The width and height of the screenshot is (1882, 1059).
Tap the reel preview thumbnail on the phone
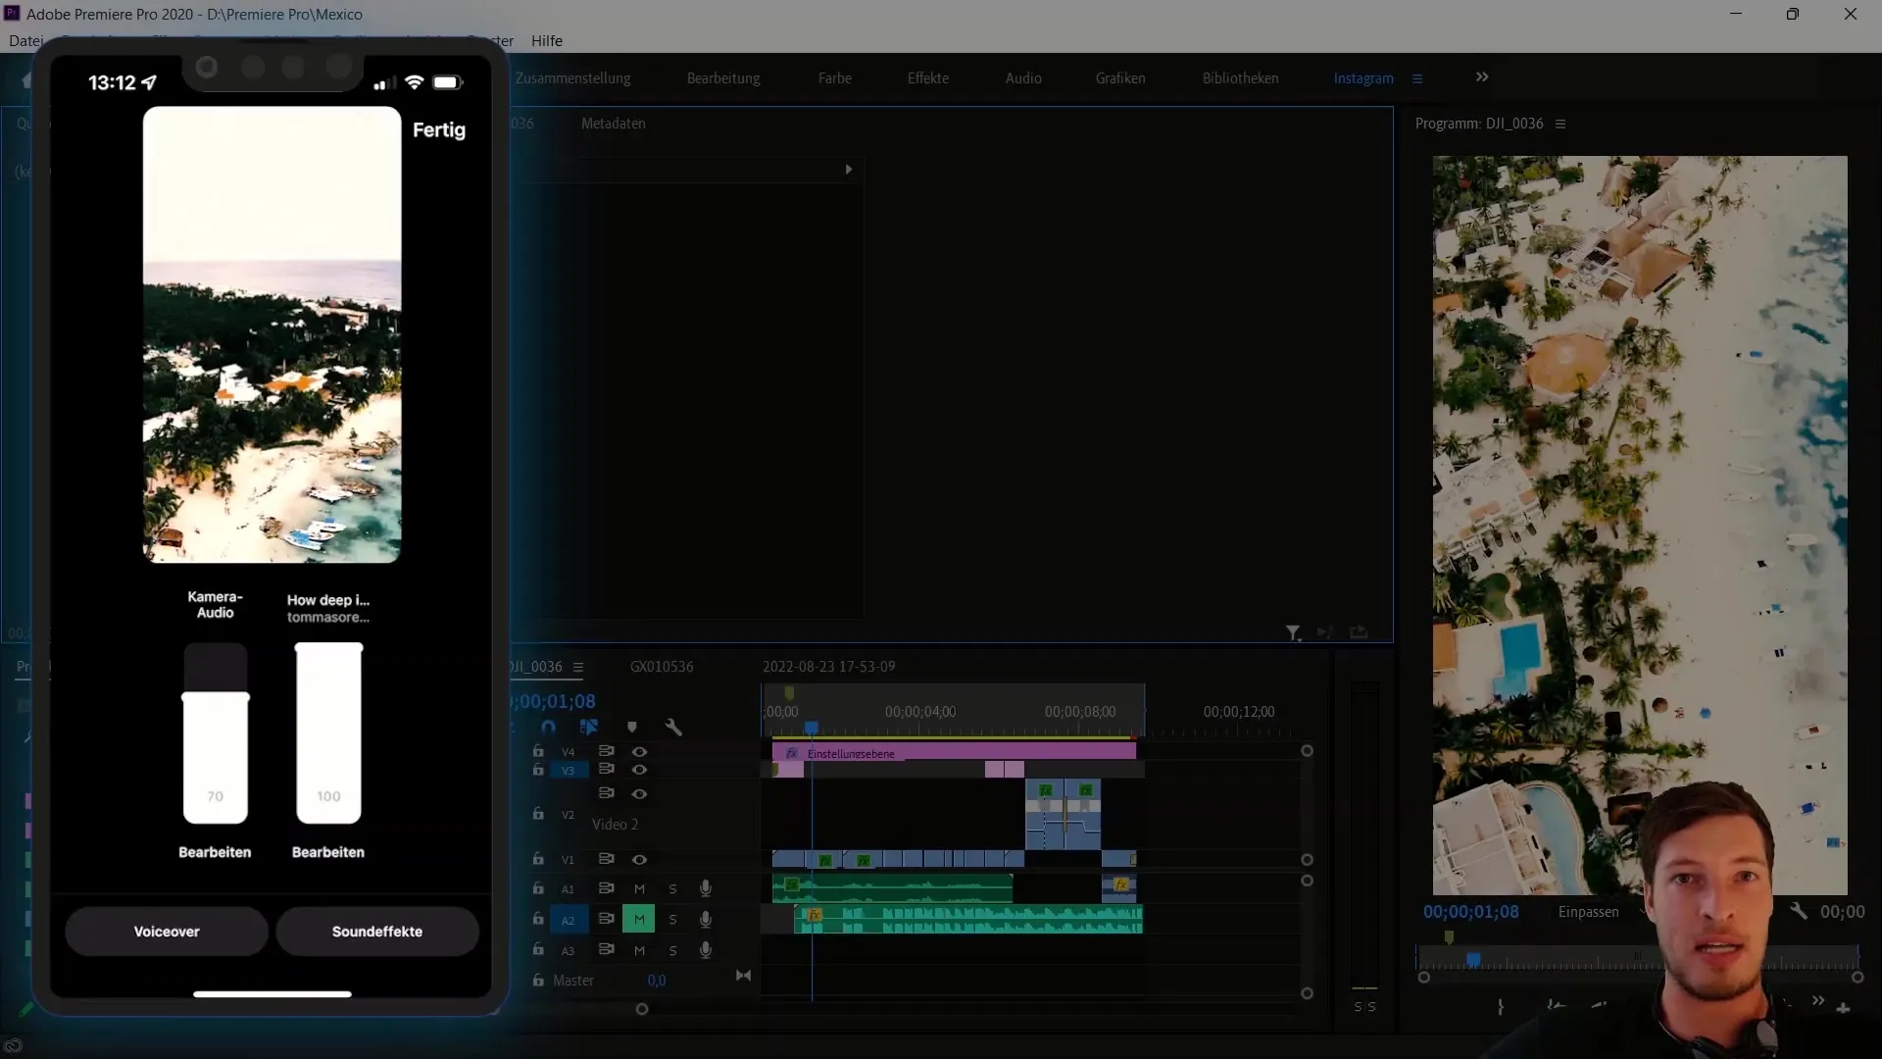272,334
